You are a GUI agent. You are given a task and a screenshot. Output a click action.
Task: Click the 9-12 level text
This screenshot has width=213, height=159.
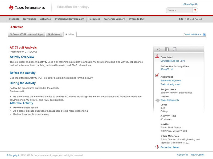[x=163, y=108]
